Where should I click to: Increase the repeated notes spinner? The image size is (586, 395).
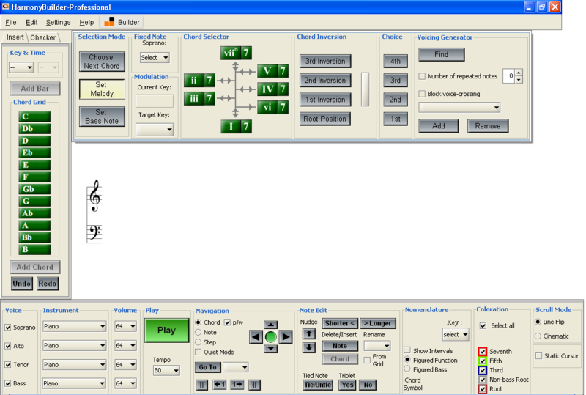pos(519,73)
